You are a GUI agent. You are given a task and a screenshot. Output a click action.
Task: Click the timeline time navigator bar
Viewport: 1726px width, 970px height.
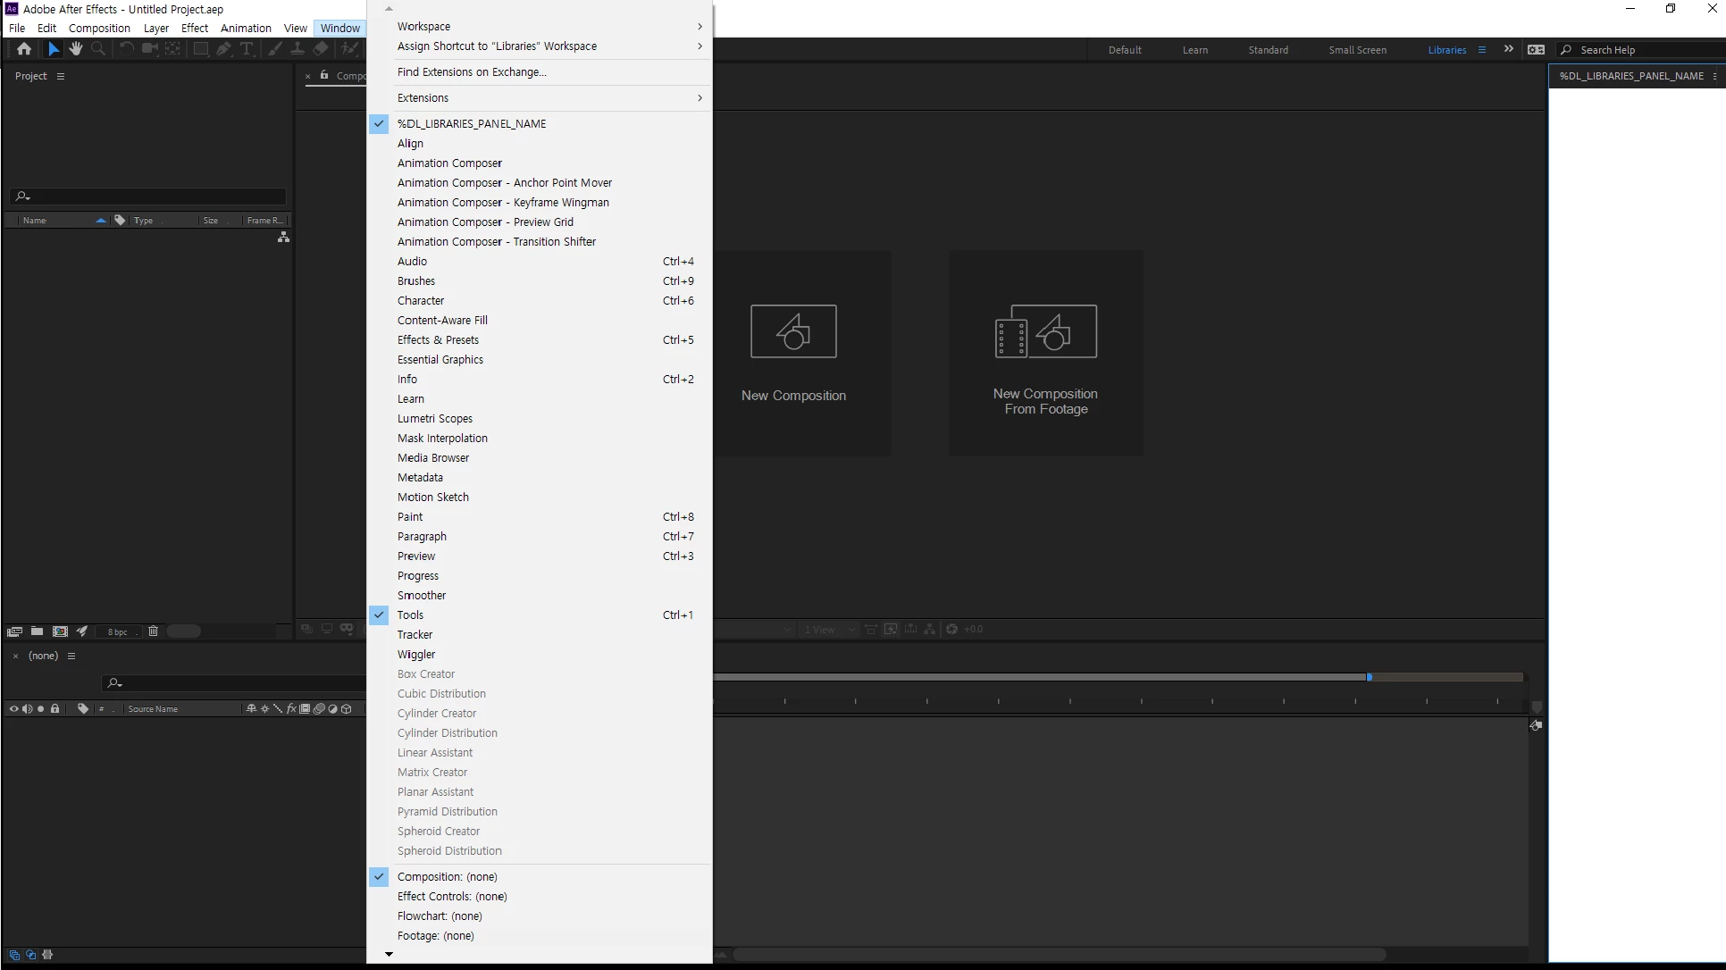tap(1036, 677)
